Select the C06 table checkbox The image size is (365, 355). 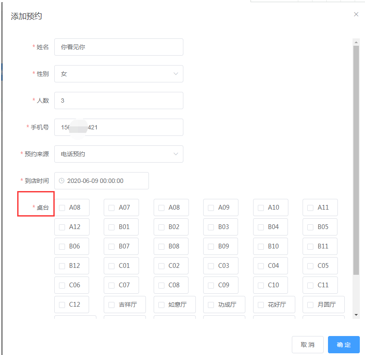tap(62, 286)
